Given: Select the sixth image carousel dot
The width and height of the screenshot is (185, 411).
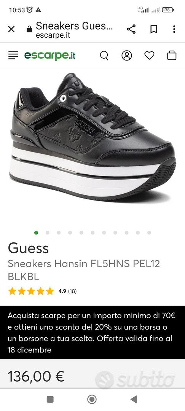Looking at the screenshot, I should coord(93,233).
